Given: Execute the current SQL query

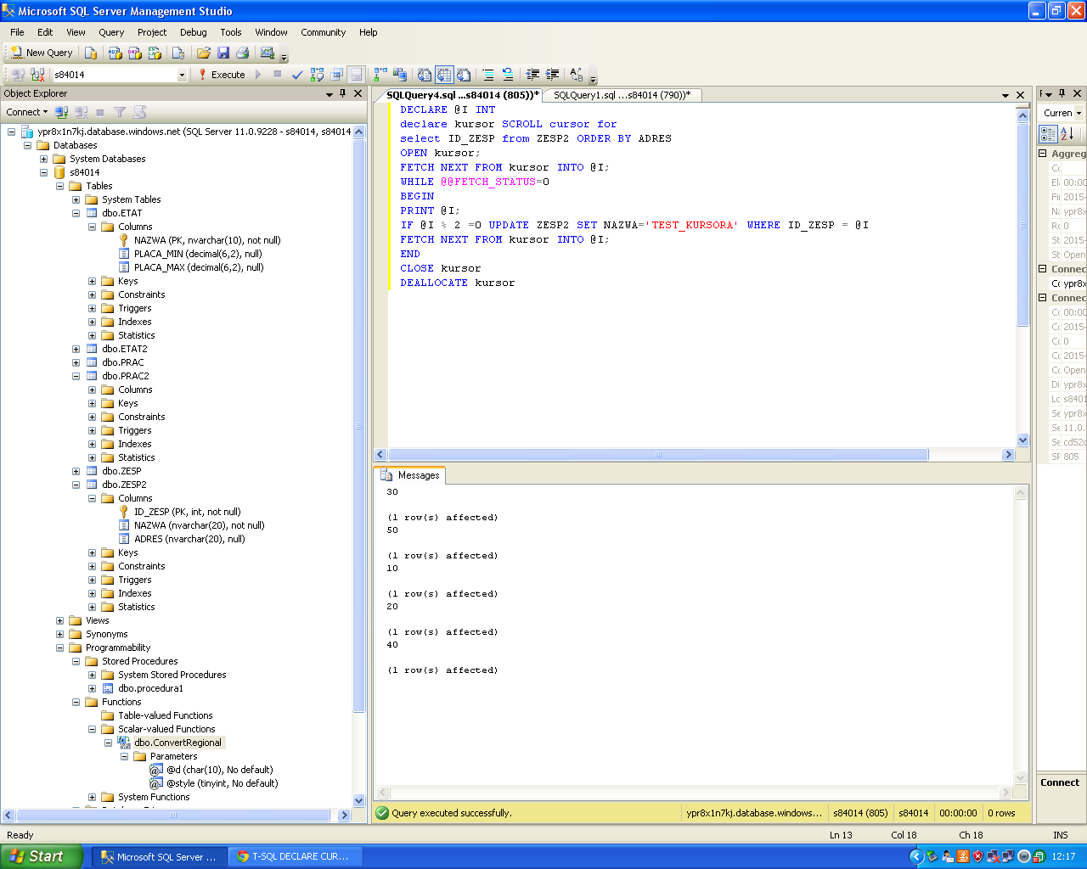Looking at the screenshot, I should tap(221, 75).
